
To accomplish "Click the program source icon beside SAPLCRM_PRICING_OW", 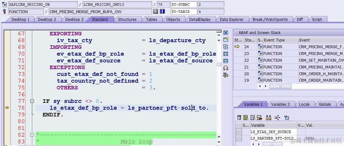I will click(5, 5).
